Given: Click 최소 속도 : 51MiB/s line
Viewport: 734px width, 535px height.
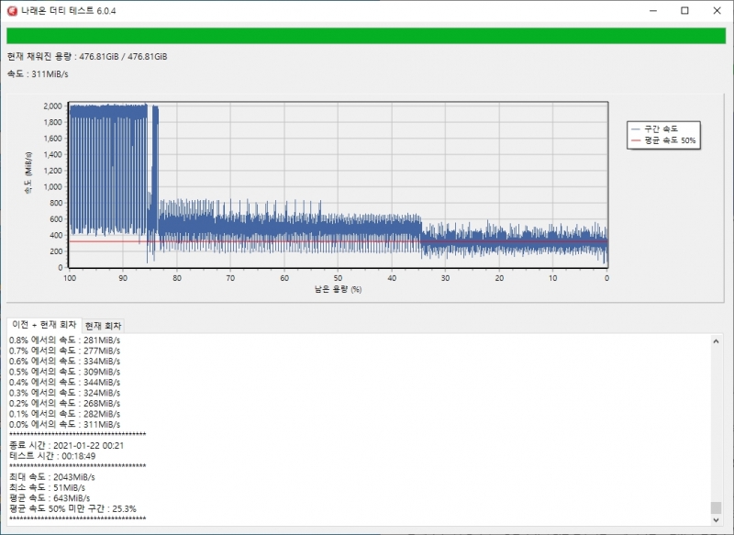Looking at the screenshot, I should (x=48, y=487).
